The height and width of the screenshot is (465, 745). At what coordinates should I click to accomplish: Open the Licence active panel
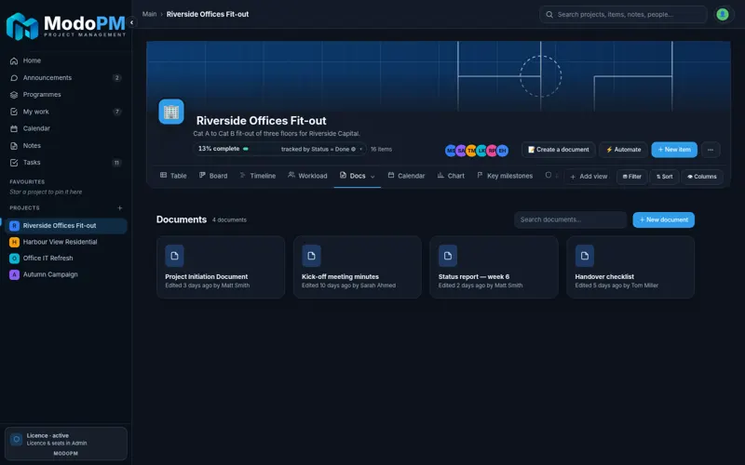[x=65, y=444]
